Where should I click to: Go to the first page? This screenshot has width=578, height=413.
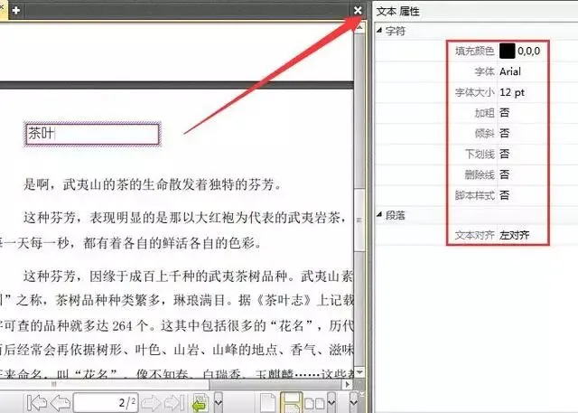point(37,403)
